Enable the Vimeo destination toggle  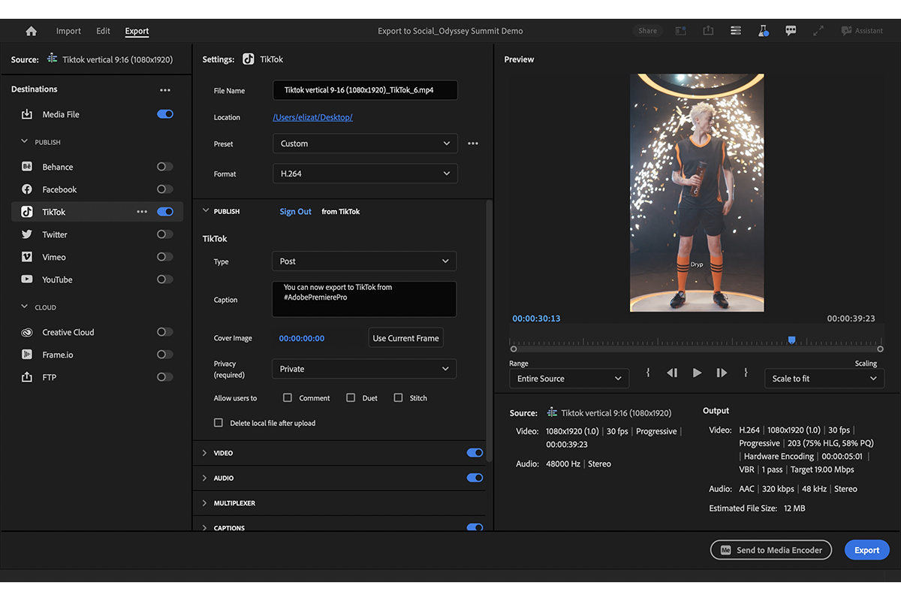click(x=165, y=257)
